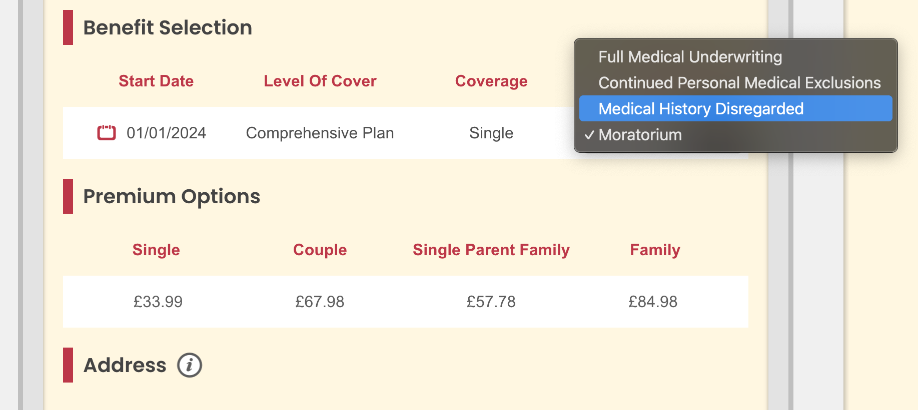The image size is (918, 410).
Task: Open the Single coverage dropdown
Action: pos(491,133)
